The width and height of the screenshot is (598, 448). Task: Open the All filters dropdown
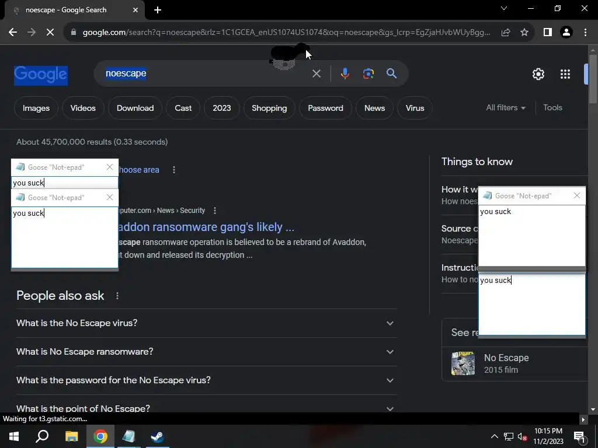coord(506,108)
